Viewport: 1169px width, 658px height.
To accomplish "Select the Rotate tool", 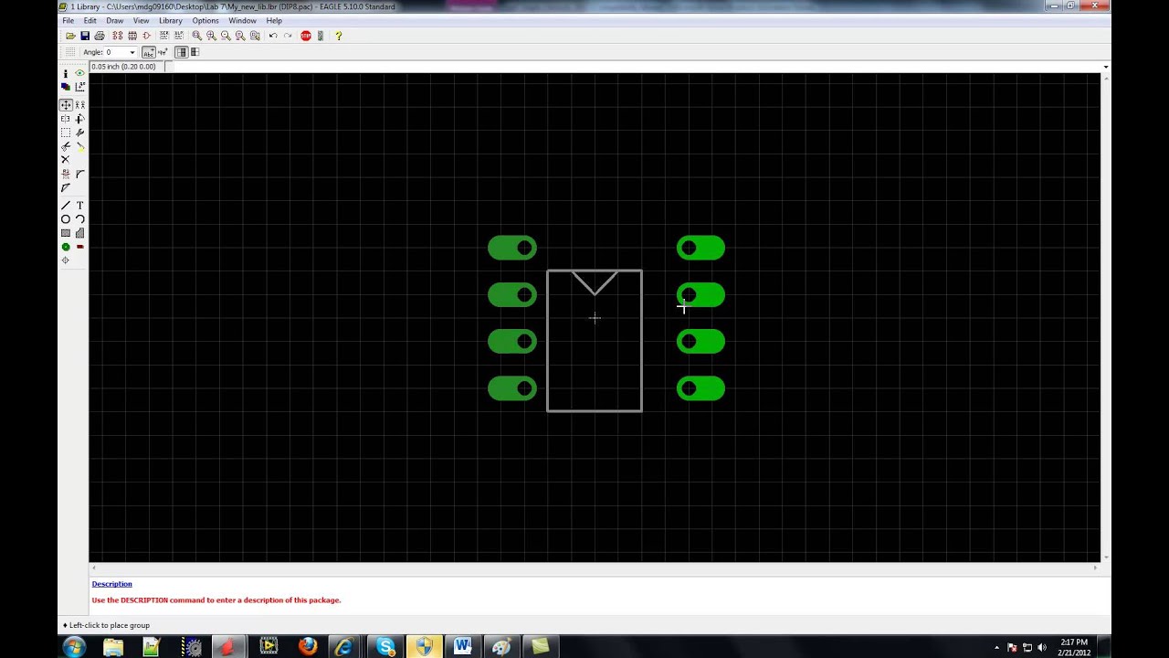I will click(79, 119).
